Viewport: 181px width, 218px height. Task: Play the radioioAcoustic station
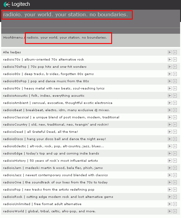click(170, 96)
